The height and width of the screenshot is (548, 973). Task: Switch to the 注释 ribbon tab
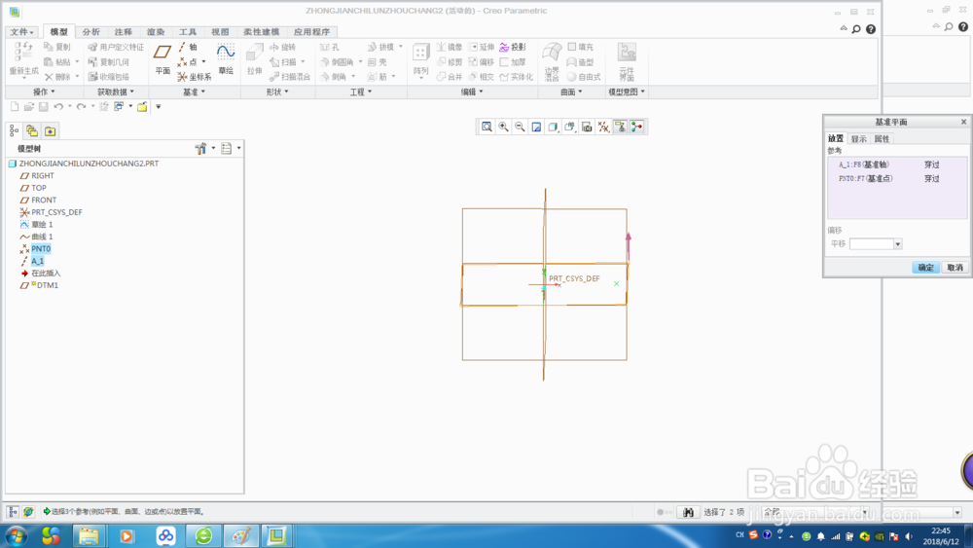(x=123, y=32)
